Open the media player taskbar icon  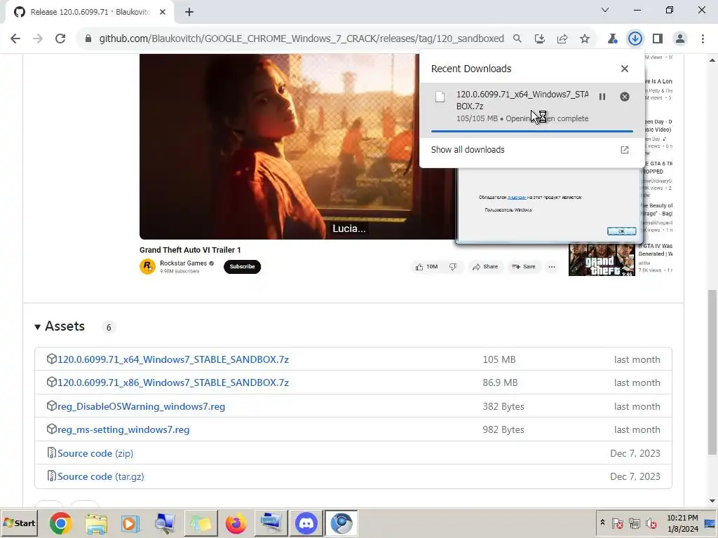point(130,523)
